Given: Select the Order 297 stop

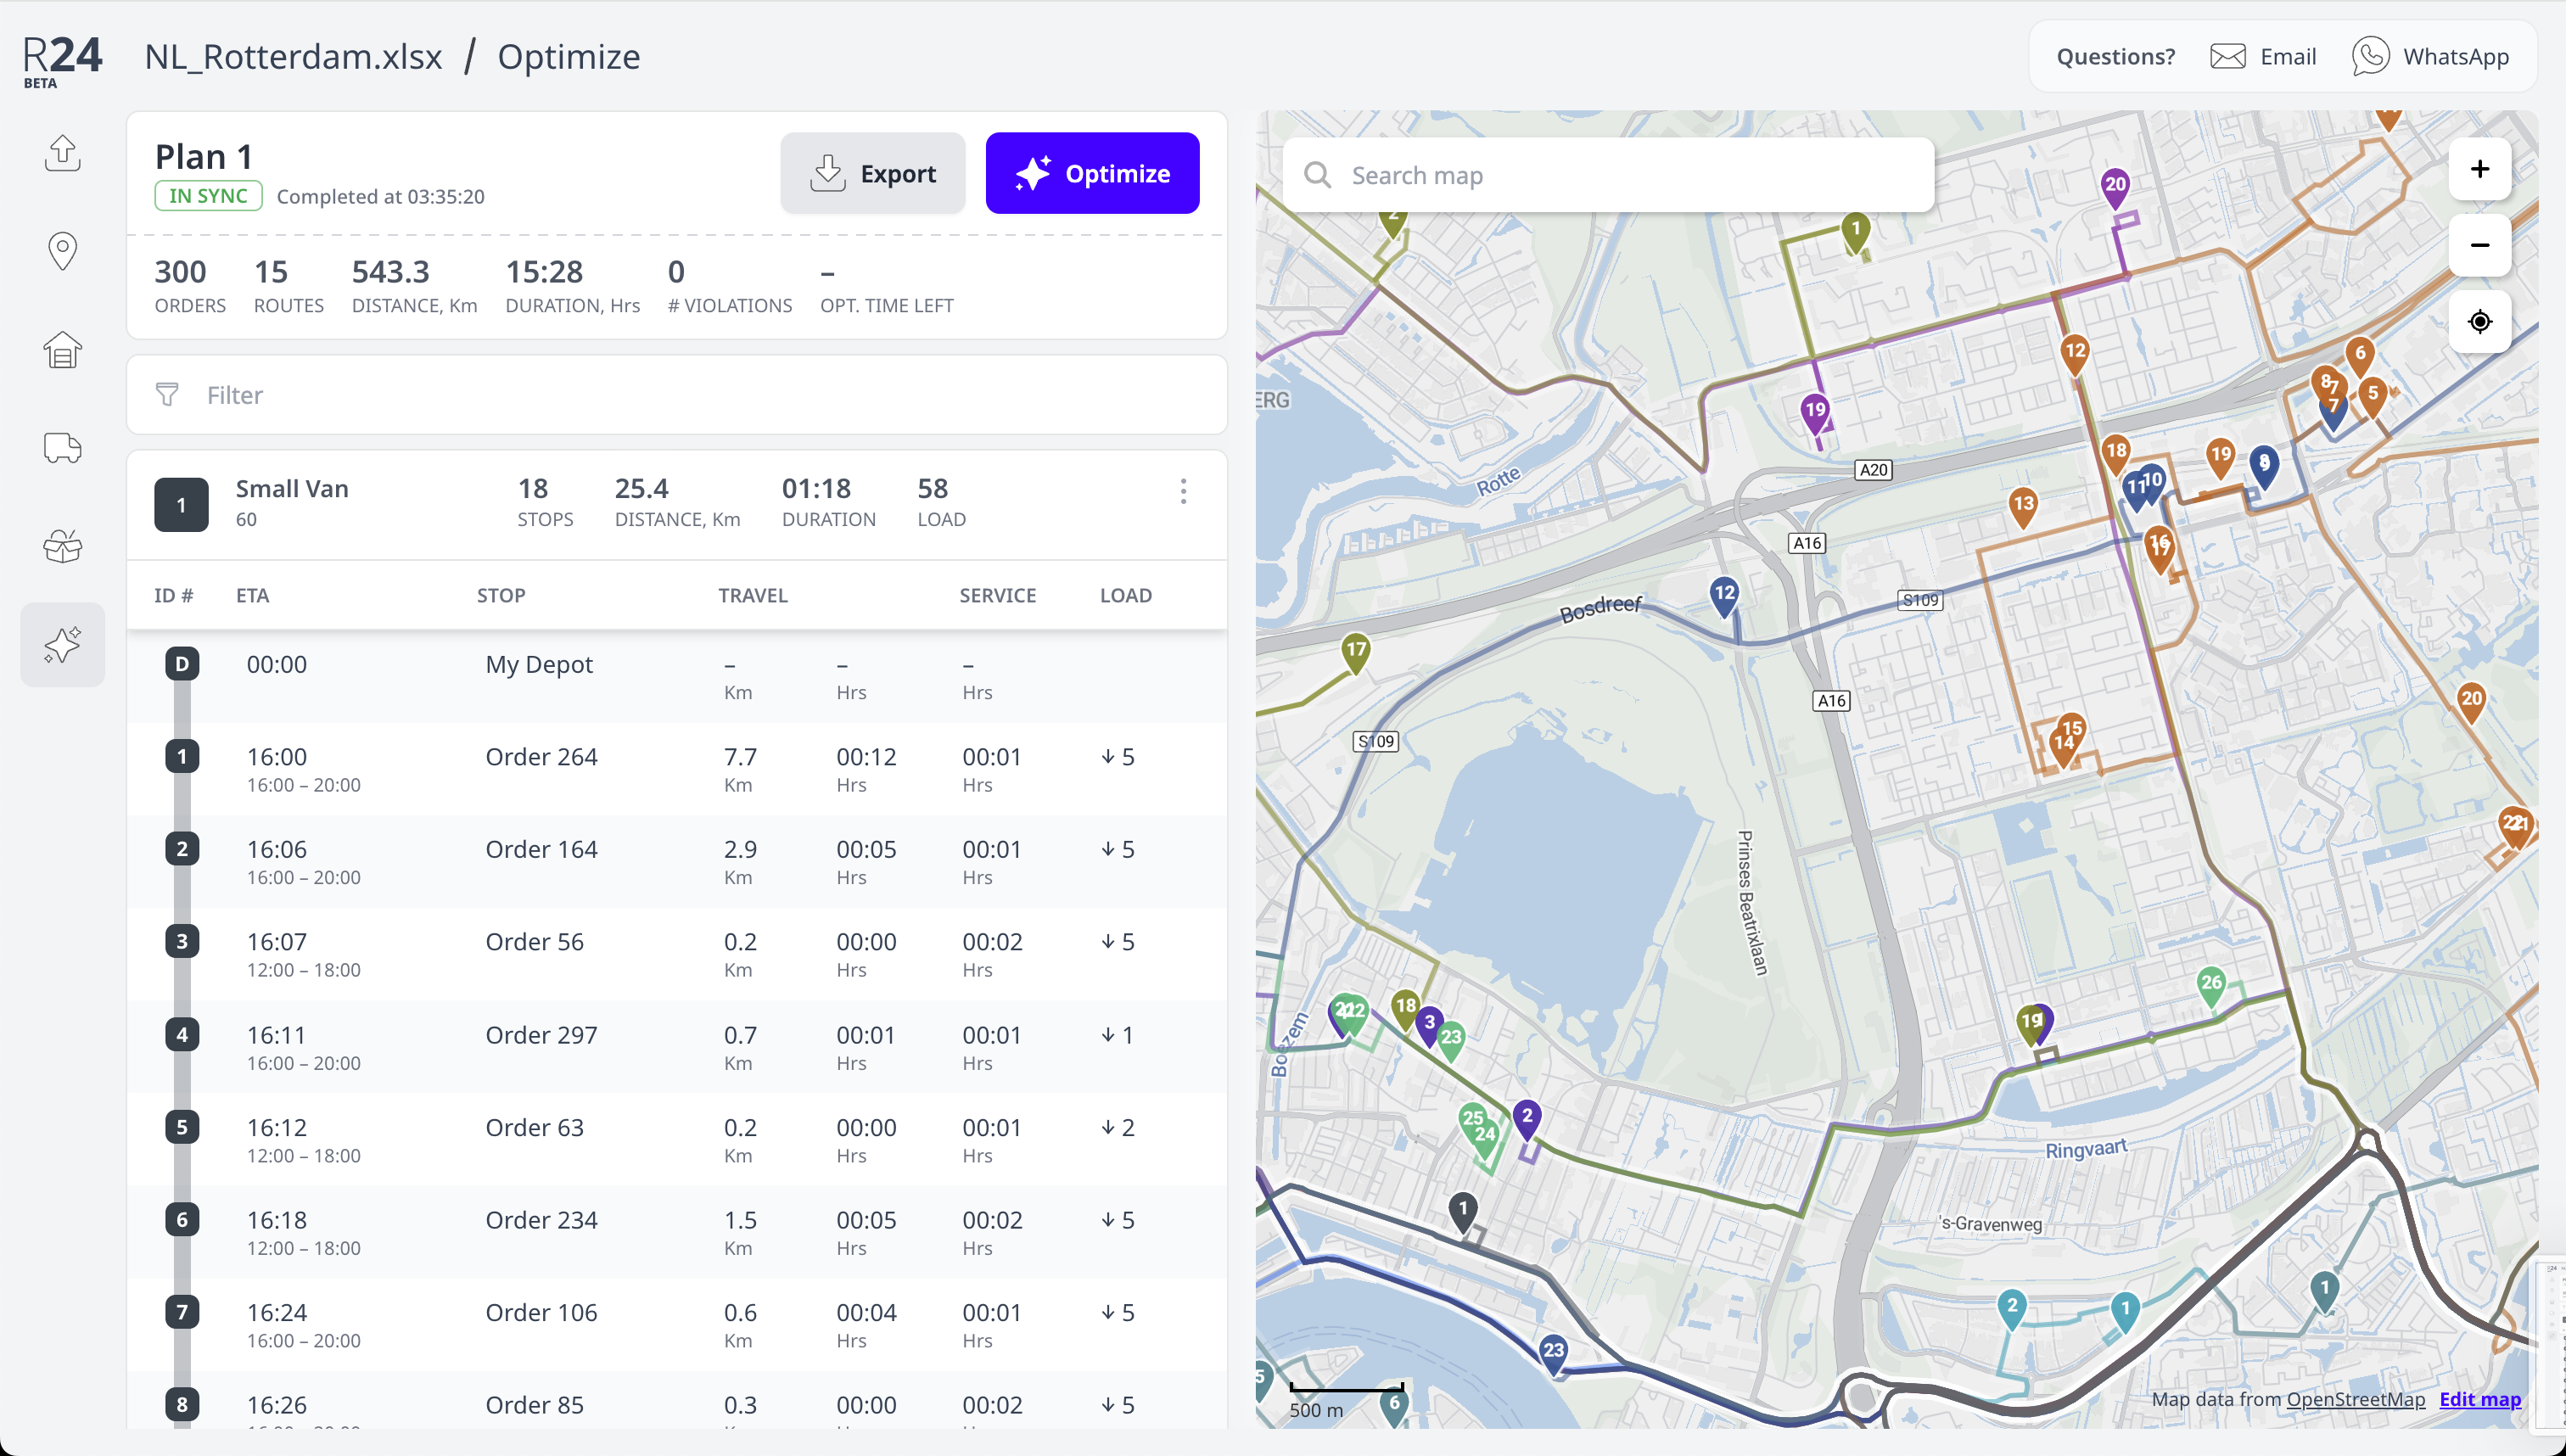Looking at the screenshot, I should point(677,1047).
